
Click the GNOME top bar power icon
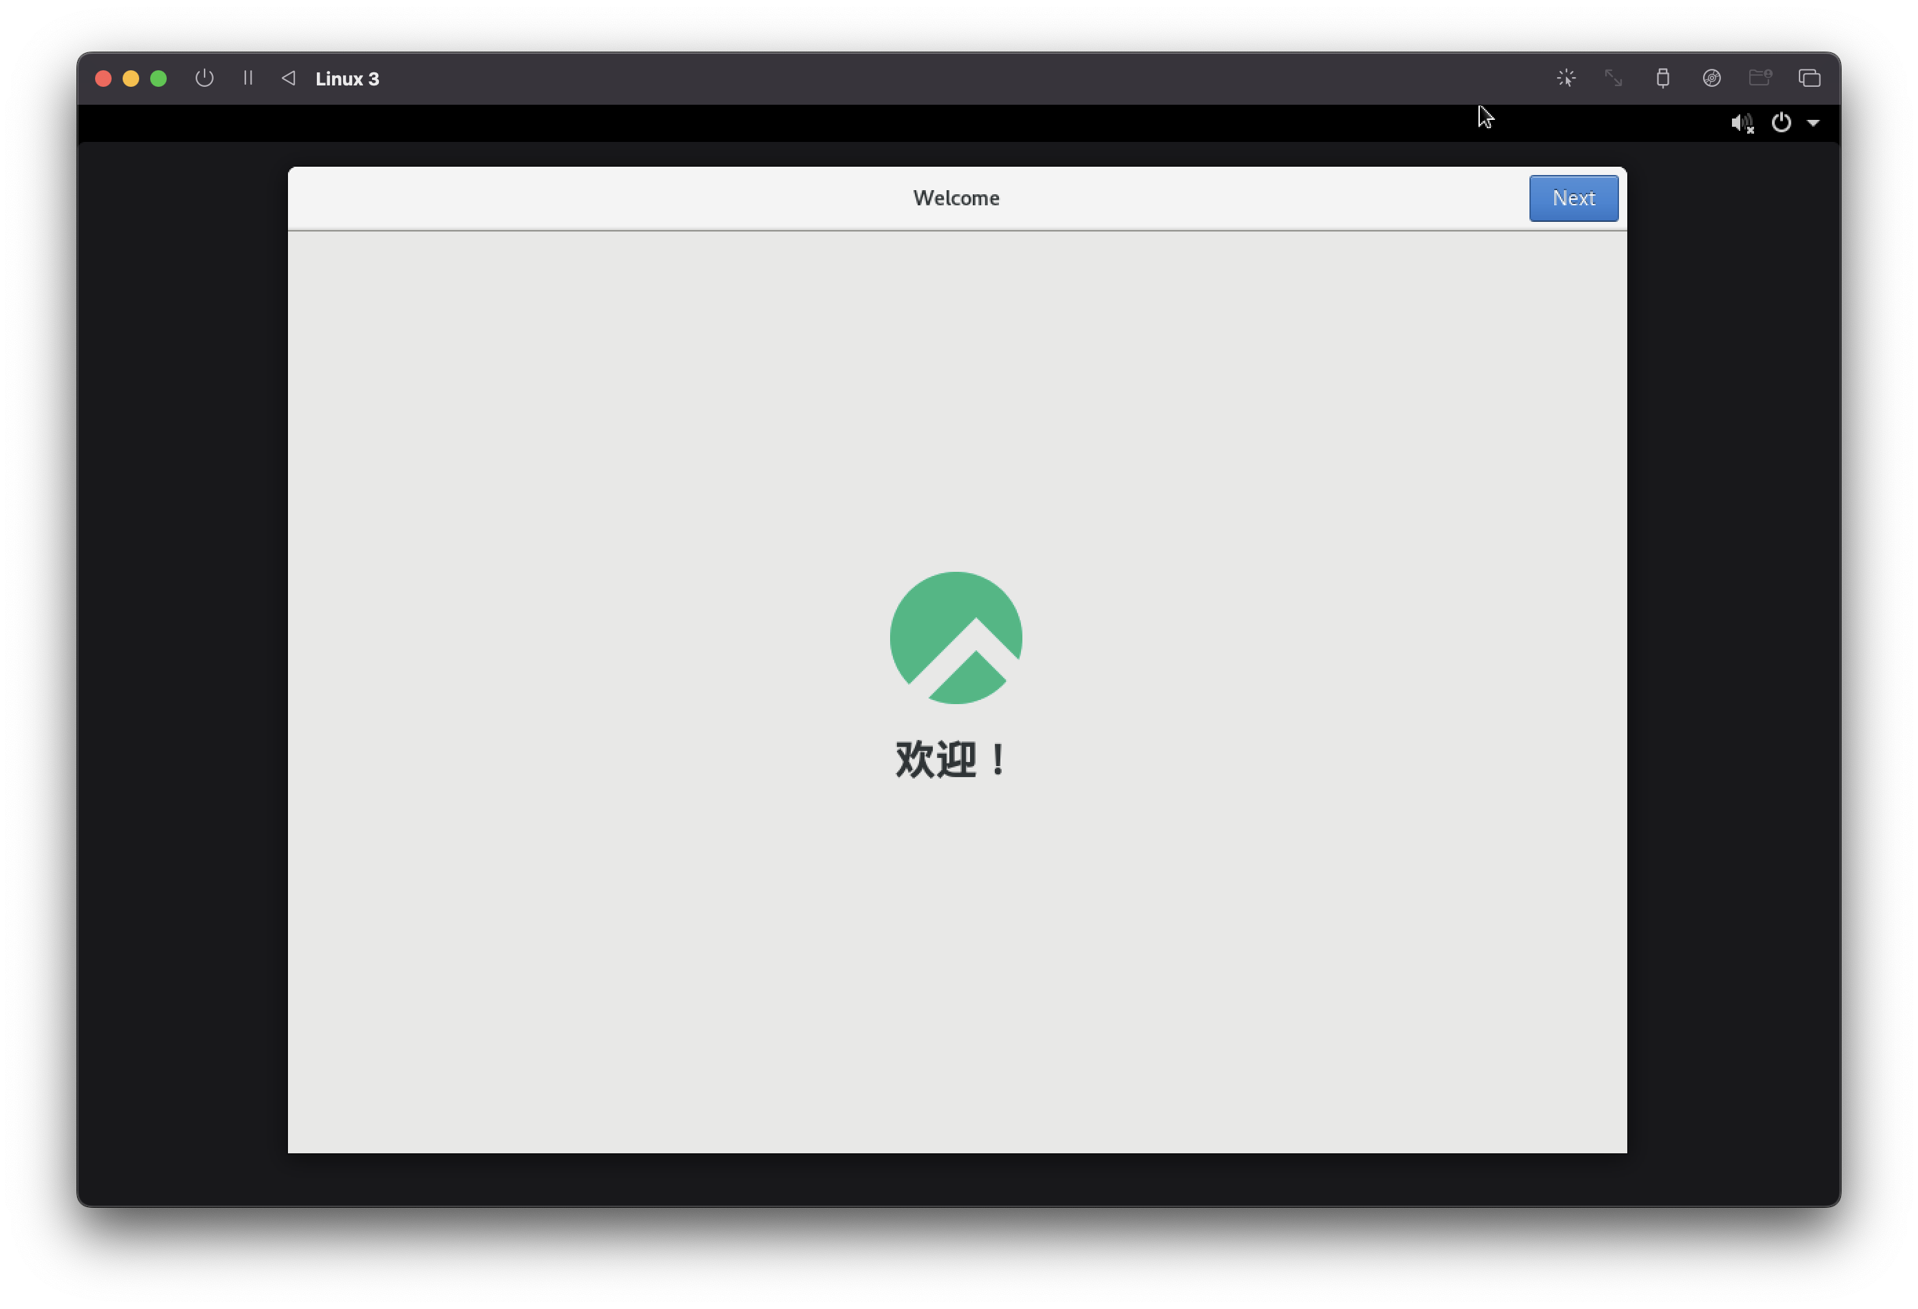coord(1781,123)
